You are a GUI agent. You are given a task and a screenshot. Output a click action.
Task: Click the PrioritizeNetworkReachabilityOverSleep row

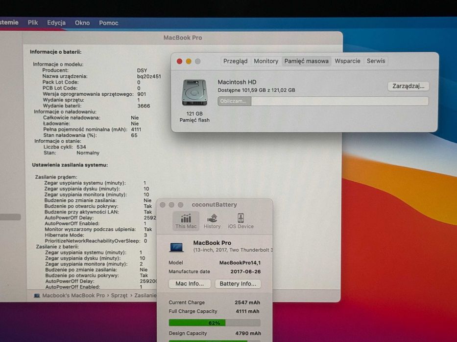pyautogui.click(x=96, y=241)
